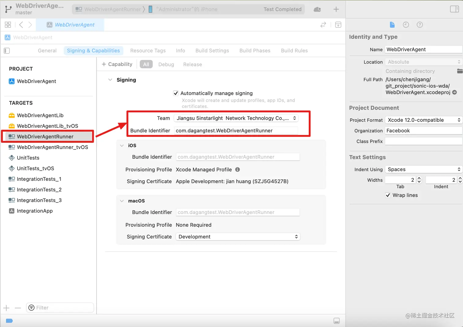Toggle the targets list sidebar icon
Image resolution: width=463 pixels, height=327 pixels.
tap(7, 51)
